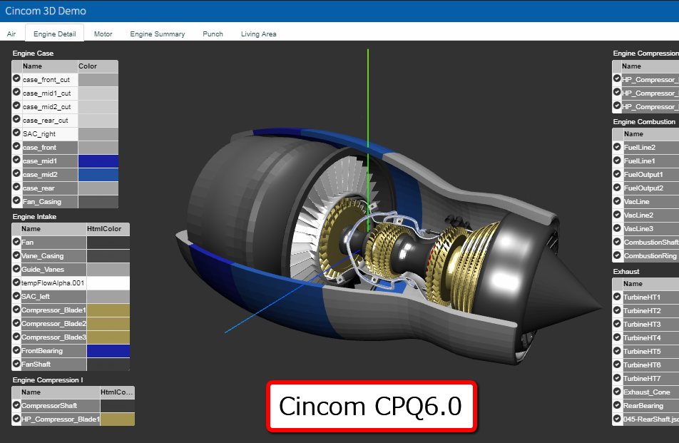
Task: Click the check icon beside Fan
Action: click(x=16, y=242)
